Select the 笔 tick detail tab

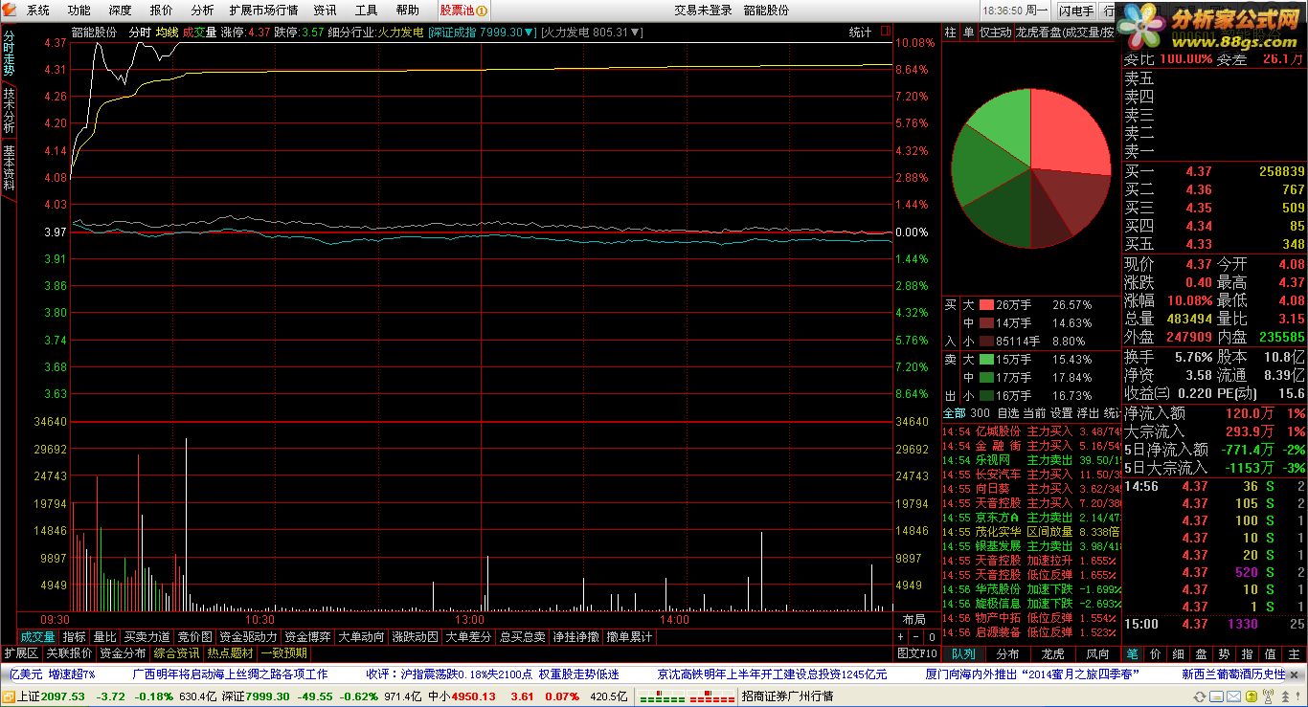[1132, 654]
